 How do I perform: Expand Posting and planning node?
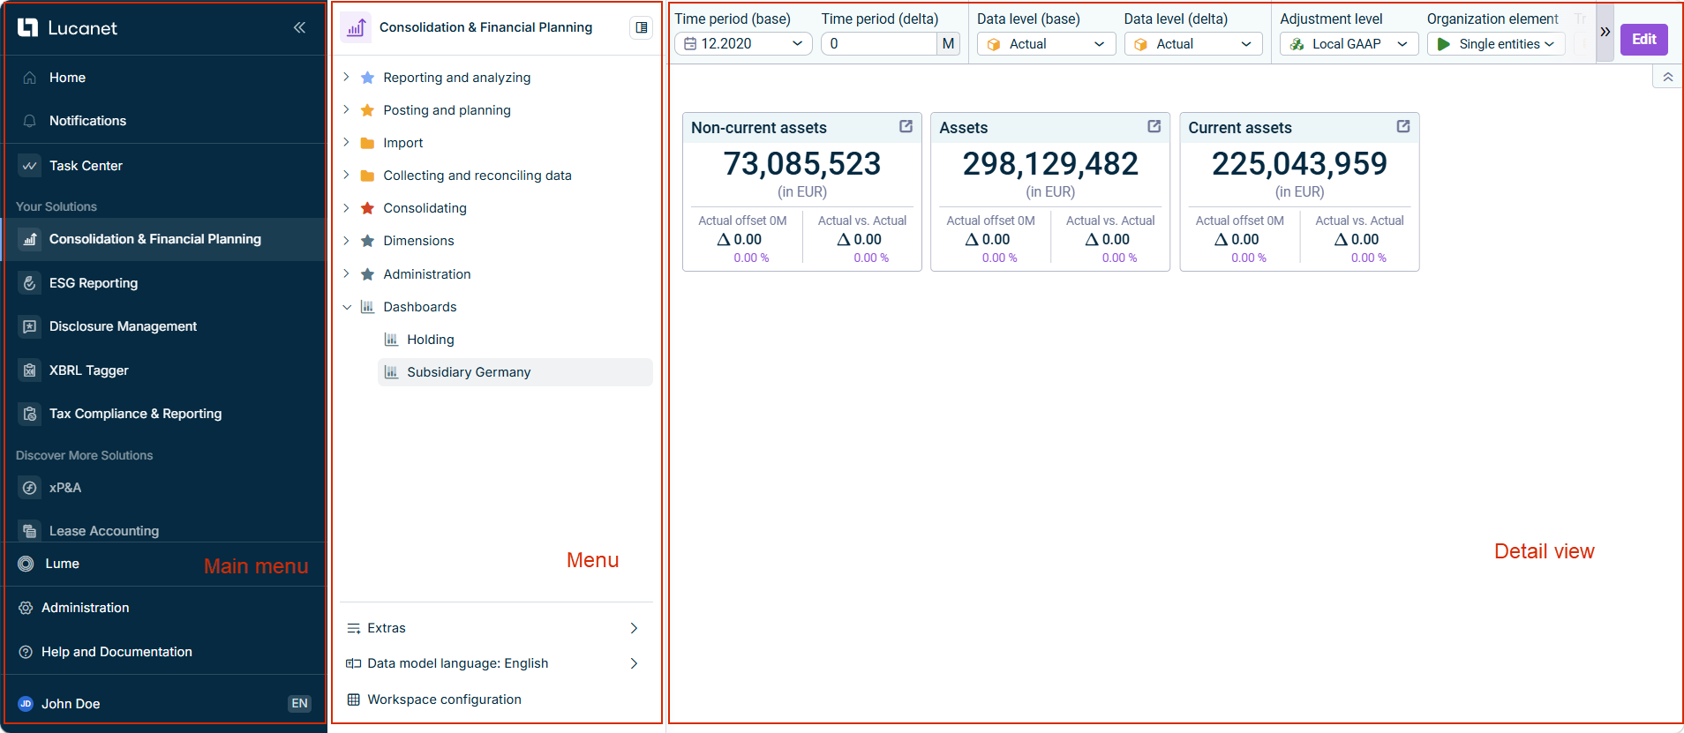346,110
